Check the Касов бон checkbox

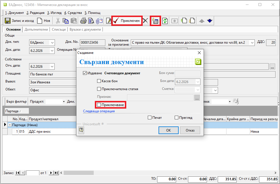(x=99, y=81)
